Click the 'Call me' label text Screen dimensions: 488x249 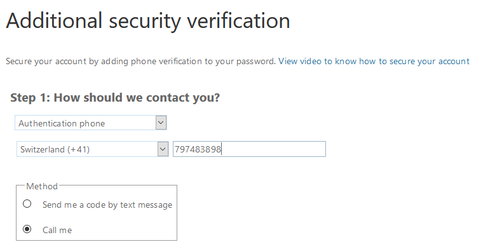(57, 230)
